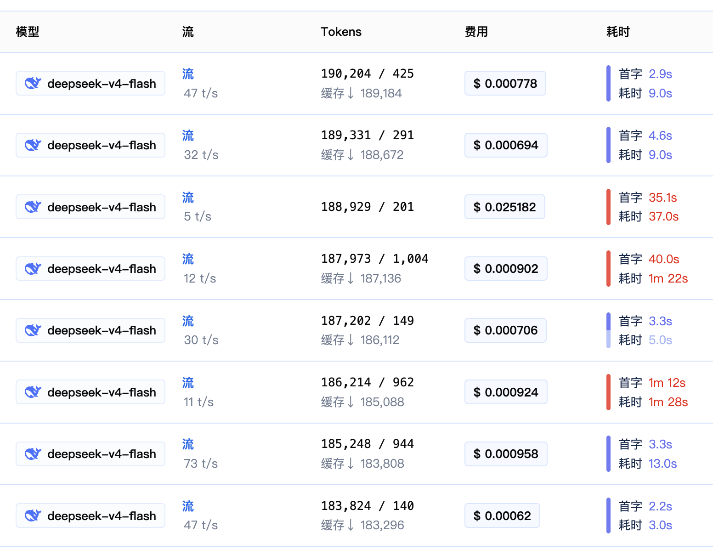Click the DeepSeek whale icon in the 190,204 tokens row
Screen dimensions: 713x555
click(33, 83)
